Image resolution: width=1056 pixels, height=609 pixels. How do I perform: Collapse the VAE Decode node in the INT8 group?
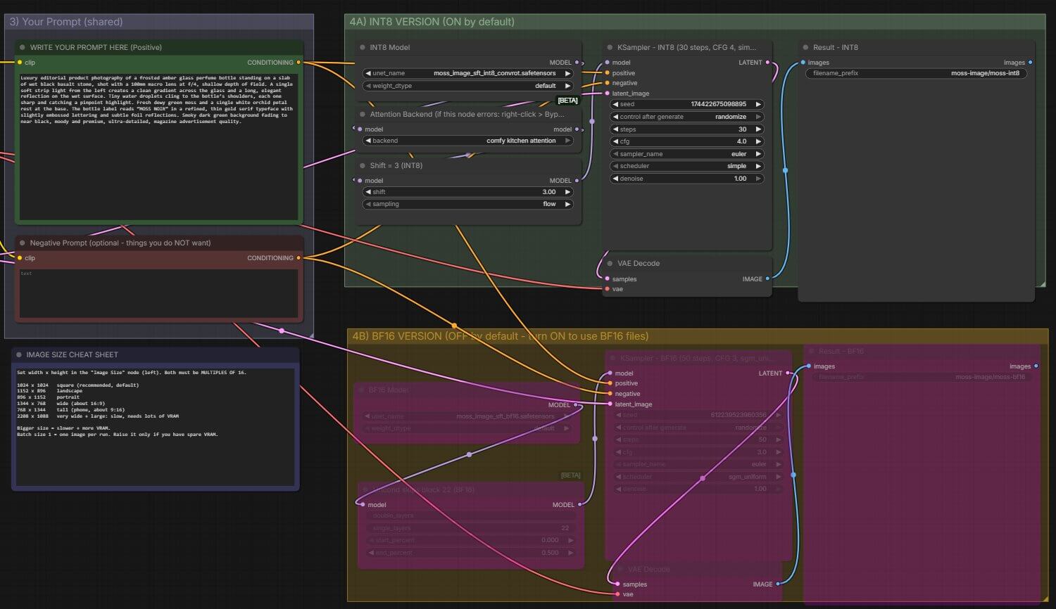(x=610, y=264)
